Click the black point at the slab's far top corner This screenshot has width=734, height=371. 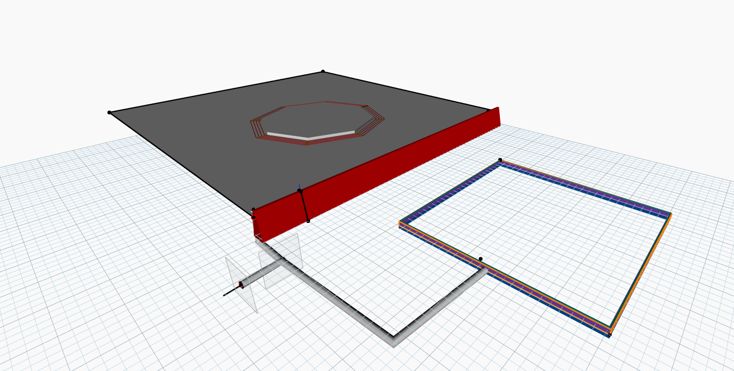coord(323,71)
